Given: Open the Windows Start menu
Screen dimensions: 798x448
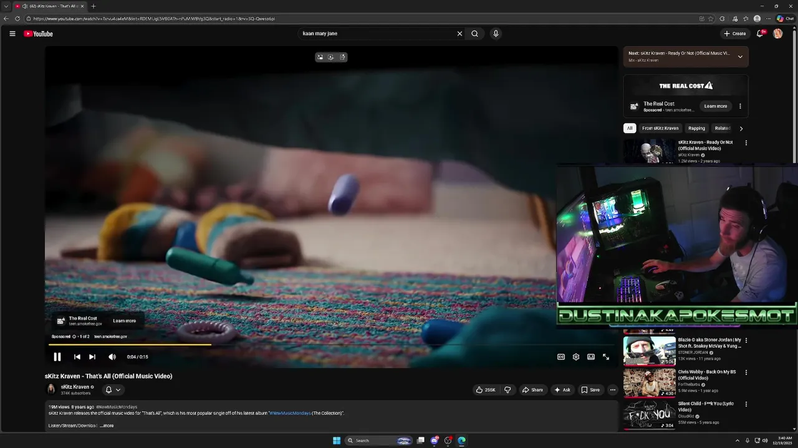Looking at the screenshot, I should point(337,441).
